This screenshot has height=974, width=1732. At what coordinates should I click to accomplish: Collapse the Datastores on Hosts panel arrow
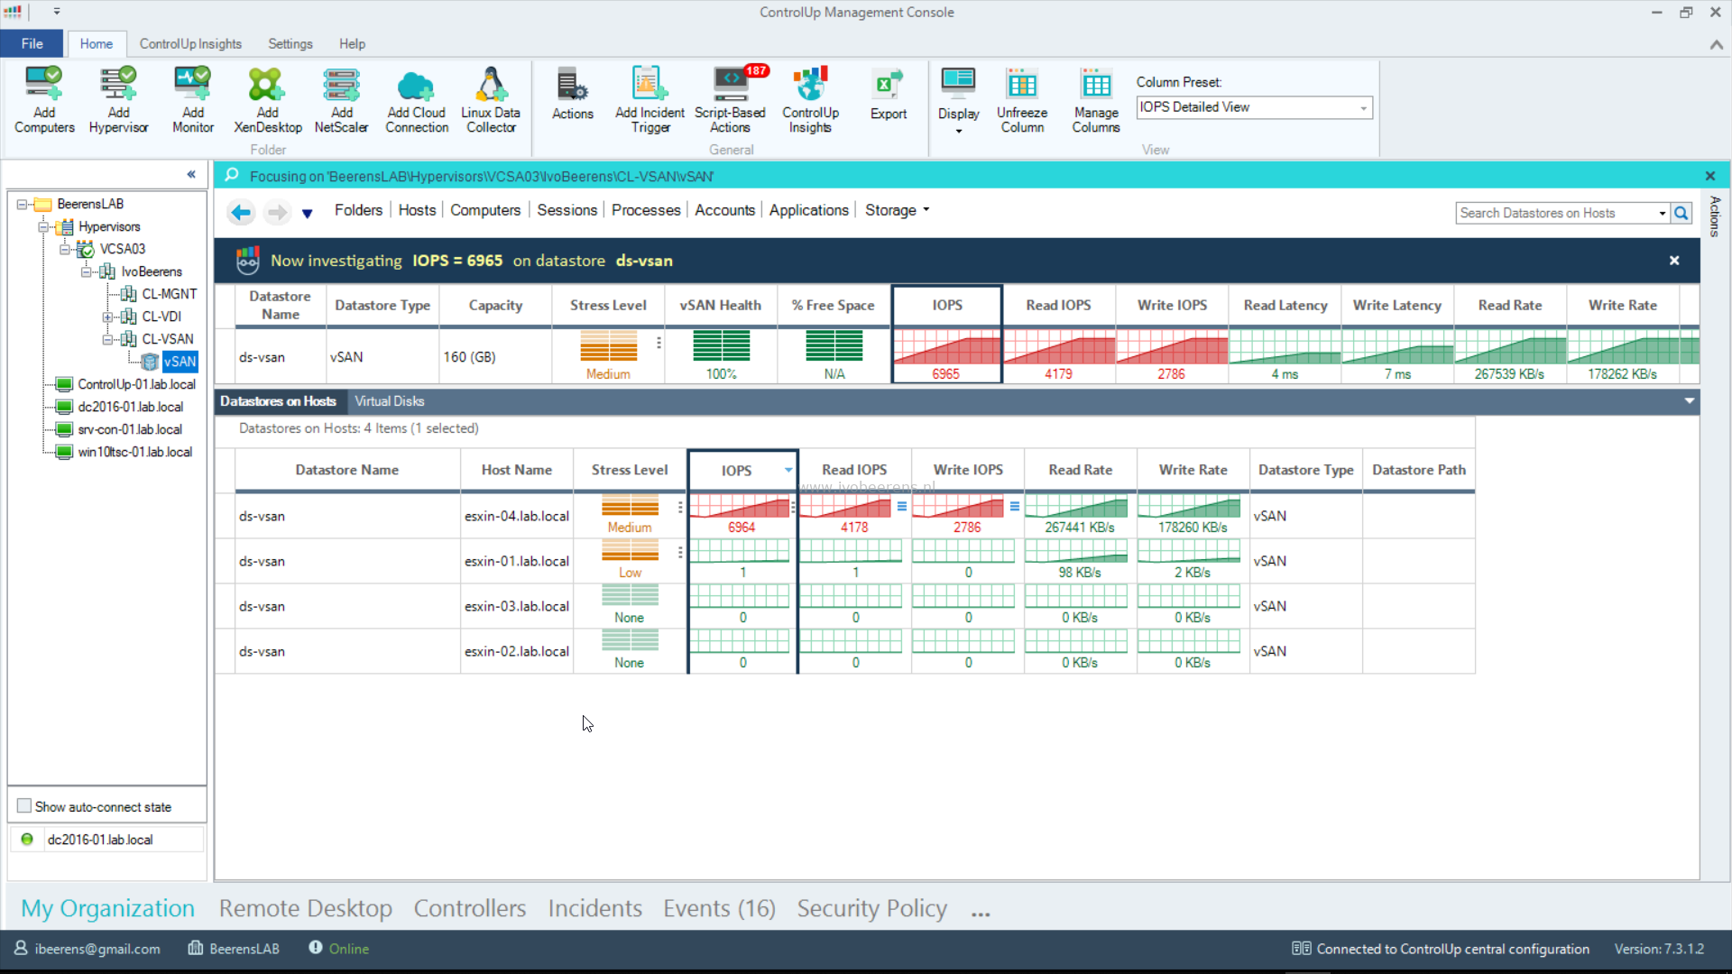(1690, 400)
